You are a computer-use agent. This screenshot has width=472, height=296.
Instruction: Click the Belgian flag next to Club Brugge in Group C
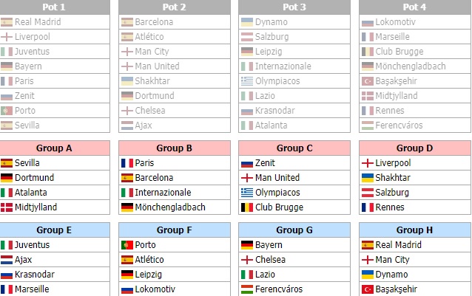click(247, 207)
